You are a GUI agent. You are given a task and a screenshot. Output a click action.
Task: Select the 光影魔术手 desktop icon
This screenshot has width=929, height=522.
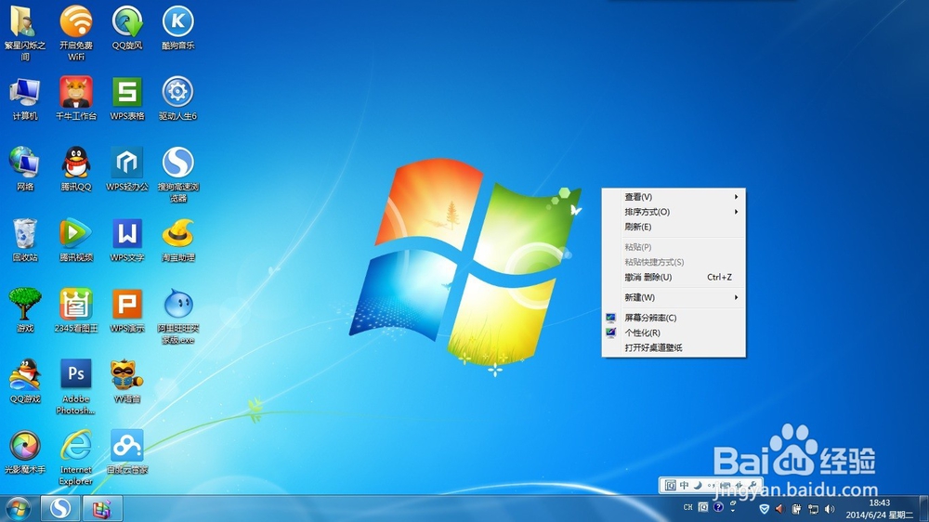pyautogui.click(x=24, y=445)
